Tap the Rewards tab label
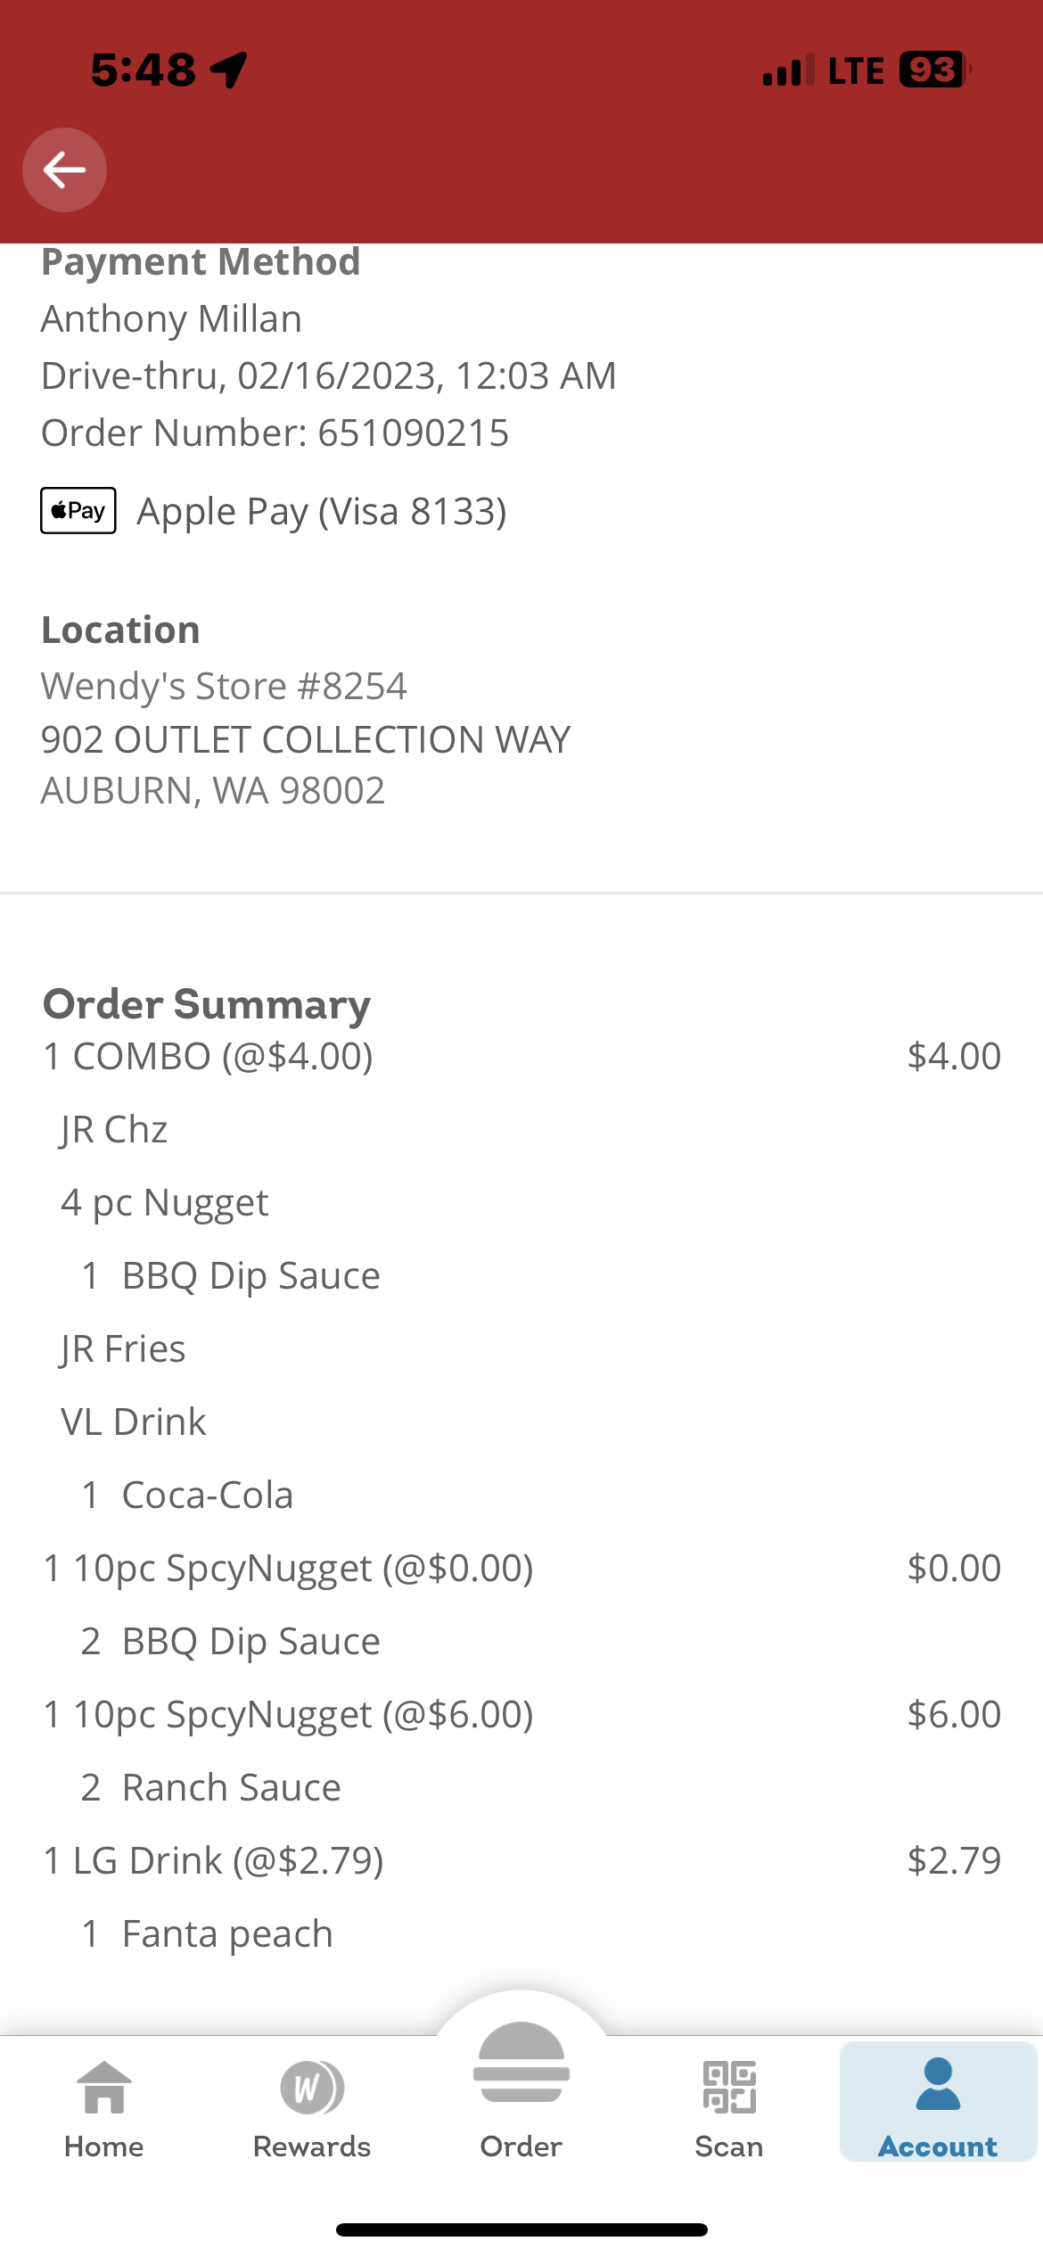The height and width of the screenshot is (2258, 1043). pyautogui.click(x=311, y=2147)
